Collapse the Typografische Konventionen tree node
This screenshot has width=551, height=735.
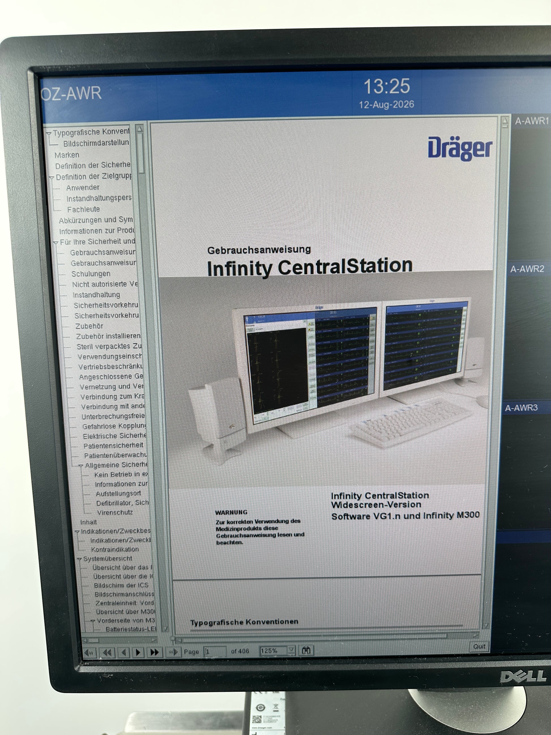coord(49,134)
